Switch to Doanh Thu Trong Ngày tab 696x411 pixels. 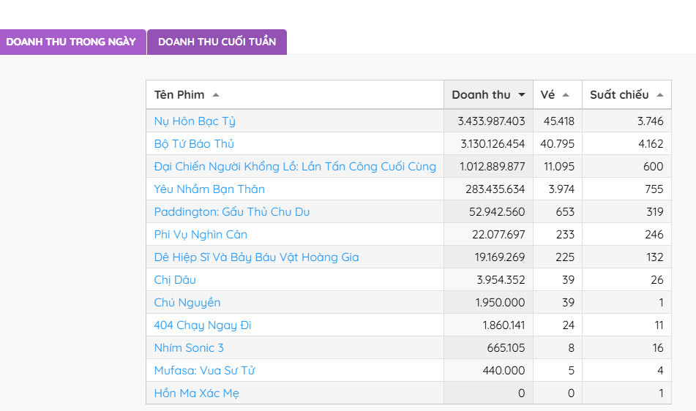tap(71, 42)
